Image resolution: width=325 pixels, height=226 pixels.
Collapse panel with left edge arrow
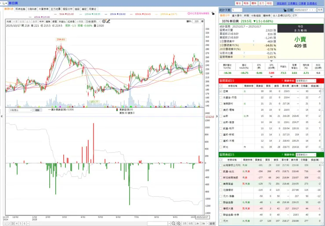1,117
